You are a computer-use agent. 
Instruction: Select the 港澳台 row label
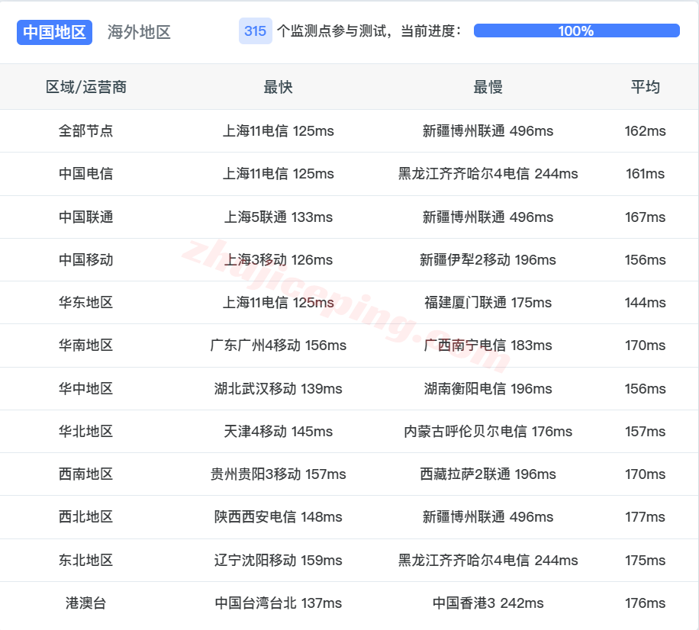tap(86, 603)
